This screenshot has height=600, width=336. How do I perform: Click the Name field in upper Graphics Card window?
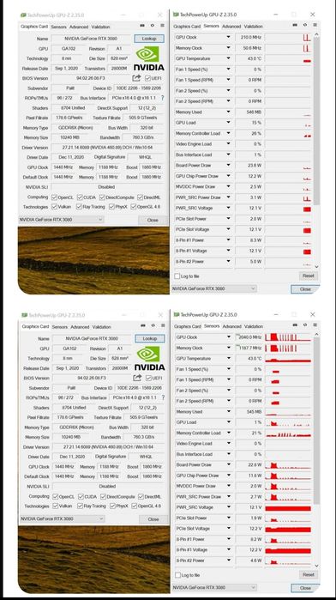(x=91, y=39)
